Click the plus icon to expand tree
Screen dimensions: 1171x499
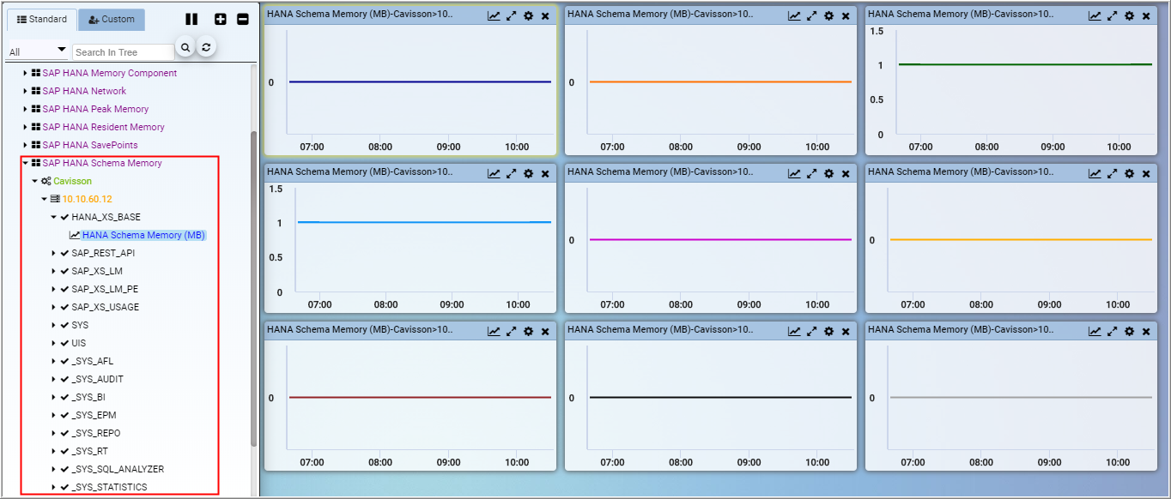pos(221,19)
